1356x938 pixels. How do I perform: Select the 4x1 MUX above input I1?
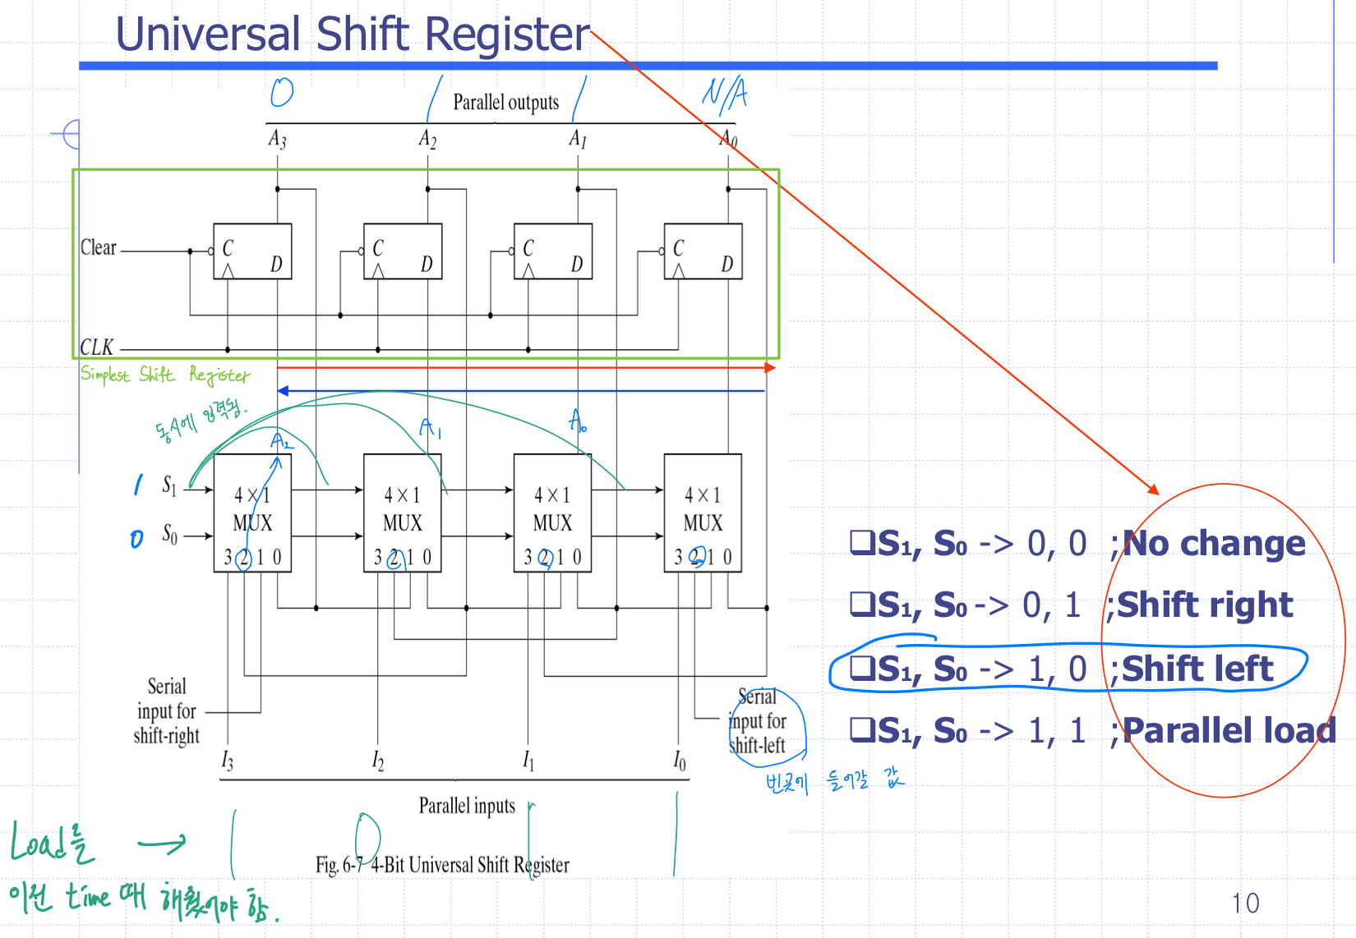552,513
